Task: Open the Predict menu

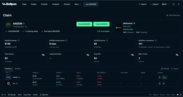Action: click(x=34, y=4)
